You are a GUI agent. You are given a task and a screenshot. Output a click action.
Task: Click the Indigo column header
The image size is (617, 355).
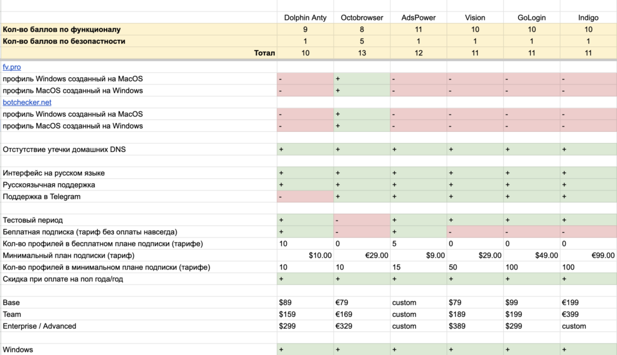click(588, 17)
